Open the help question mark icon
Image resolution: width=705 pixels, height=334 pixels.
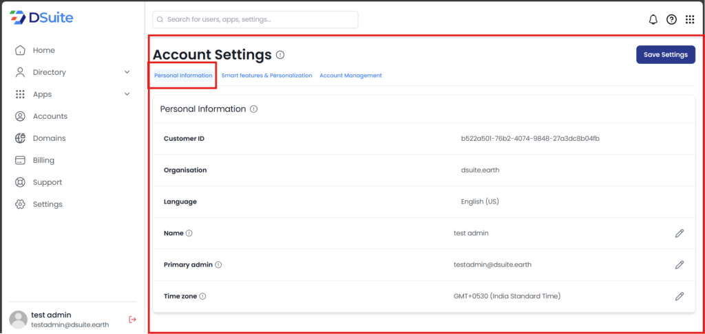[x=671, y=19]
